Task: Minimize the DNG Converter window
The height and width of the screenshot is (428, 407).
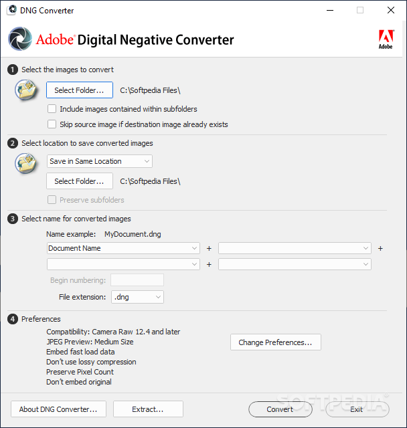Action: (330, 11)
